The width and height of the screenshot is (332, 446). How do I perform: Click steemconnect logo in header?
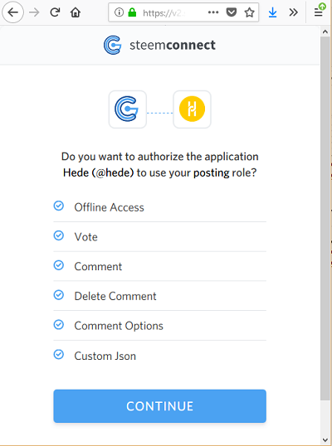[x=159, y=45]
